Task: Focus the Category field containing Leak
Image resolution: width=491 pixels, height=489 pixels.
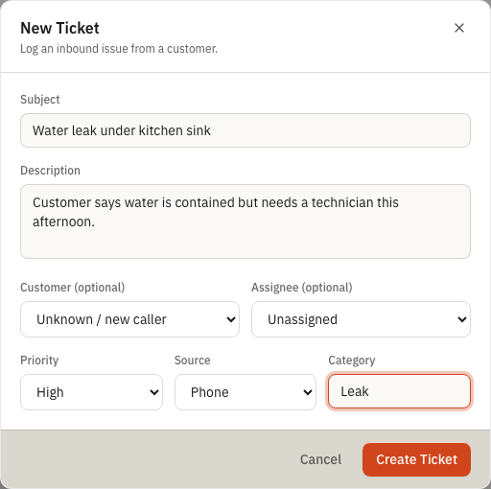Action: 399,391
